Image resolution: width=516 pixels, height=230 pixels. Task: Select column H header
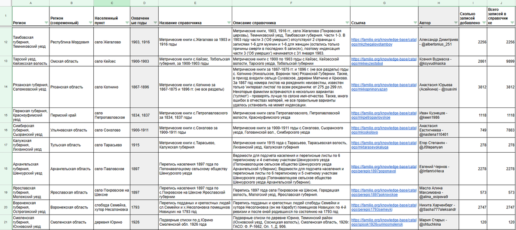(439, 3)
